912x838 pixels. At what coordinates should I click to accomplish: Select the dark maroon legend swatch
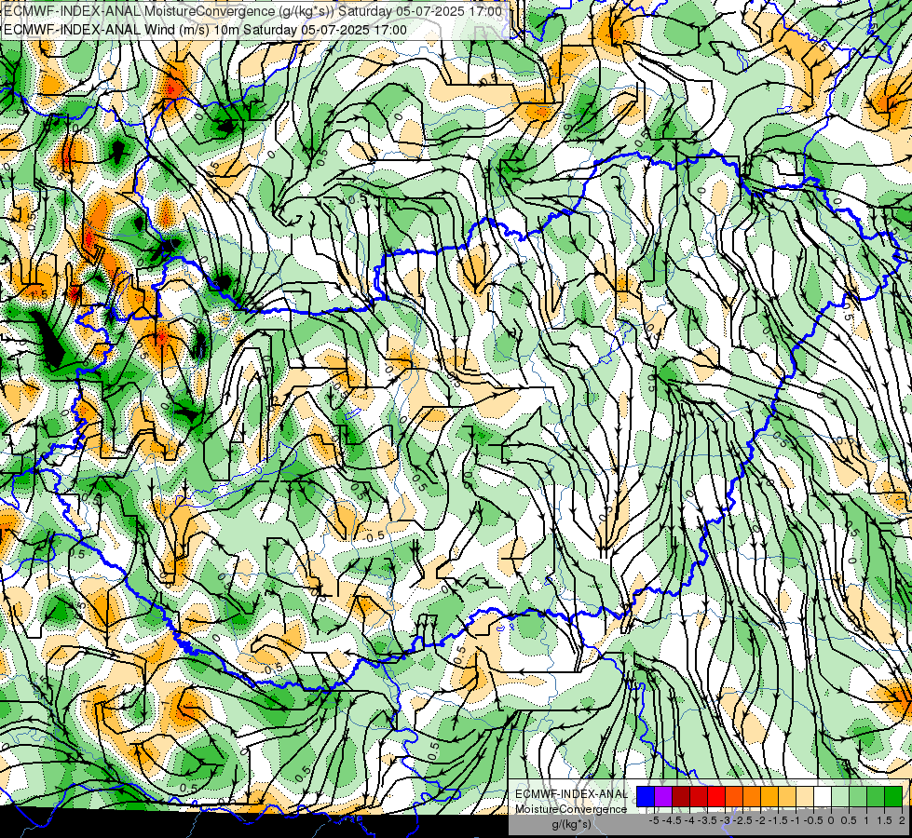point(681,797)
